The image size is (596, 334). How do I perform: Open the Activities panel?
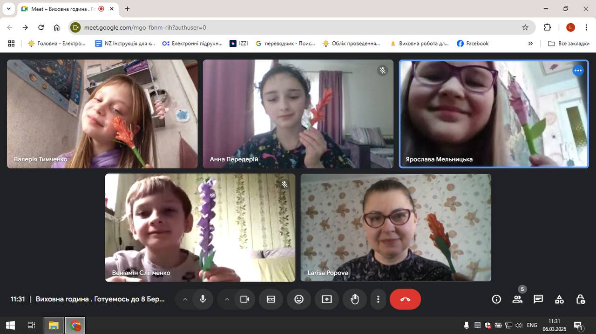(x=559, y=299)
